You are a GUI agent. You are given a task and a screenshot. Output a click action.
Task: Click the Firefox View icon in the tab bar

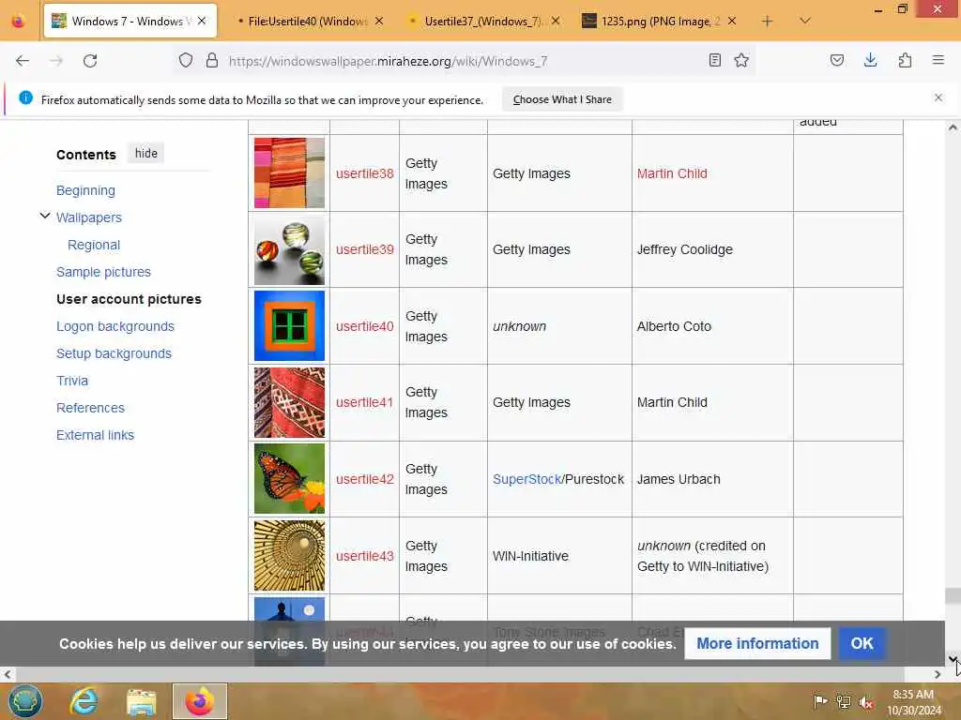[x=19, y=22]
